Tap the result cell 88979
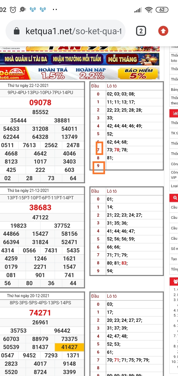 40,339
